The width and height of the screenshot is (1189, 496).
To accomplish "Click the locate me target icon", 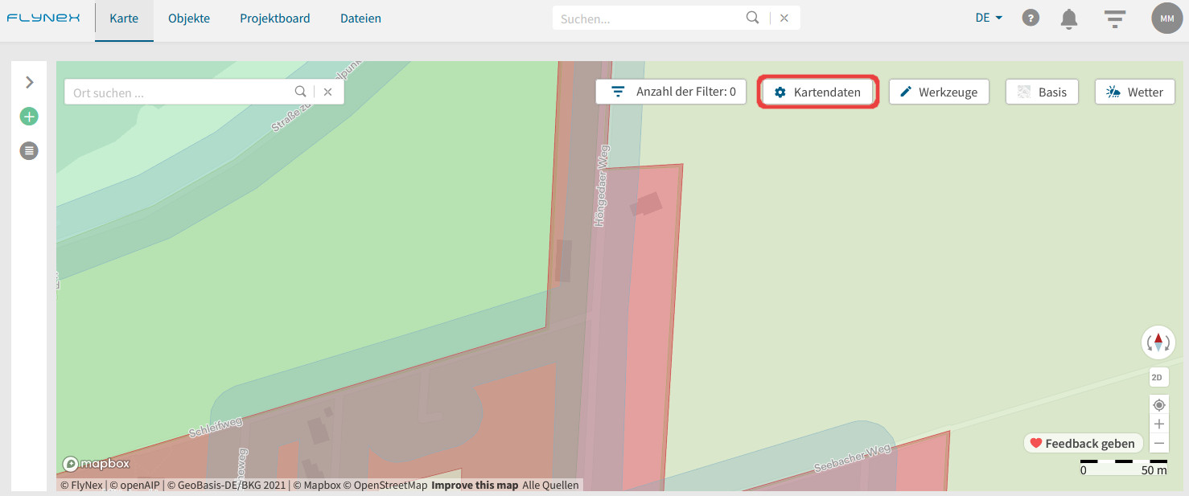I will (x=1158, y=405).
